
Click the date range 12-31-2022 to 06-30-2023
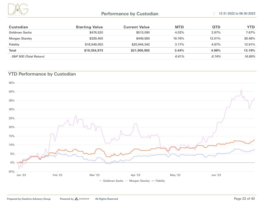(237, 13)
